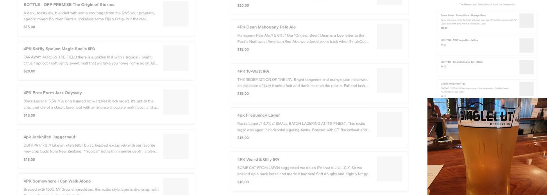Screen dimensions: 547x195
Task: Click the Softly Spoken Magic Spells image placeholder
Action: (x=175, y=58)
